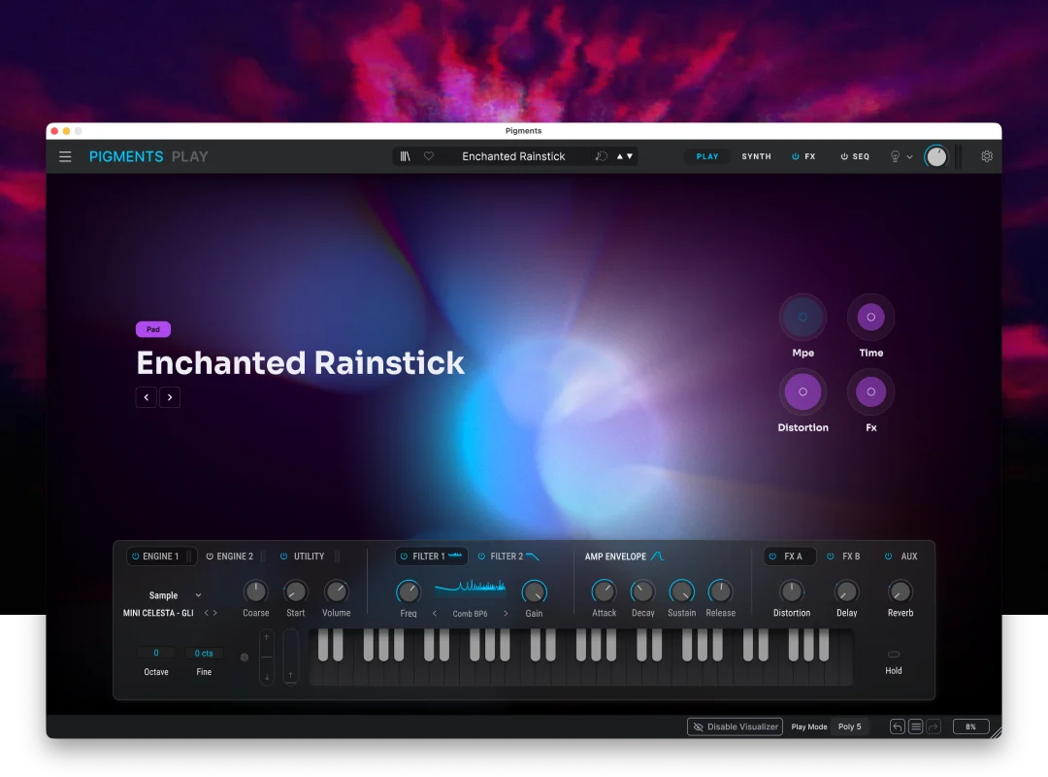The width and height of the screenshot is (1048, 777).
Task: Click the sound design tips icon beside preset name
Action: tap(601, 156)
